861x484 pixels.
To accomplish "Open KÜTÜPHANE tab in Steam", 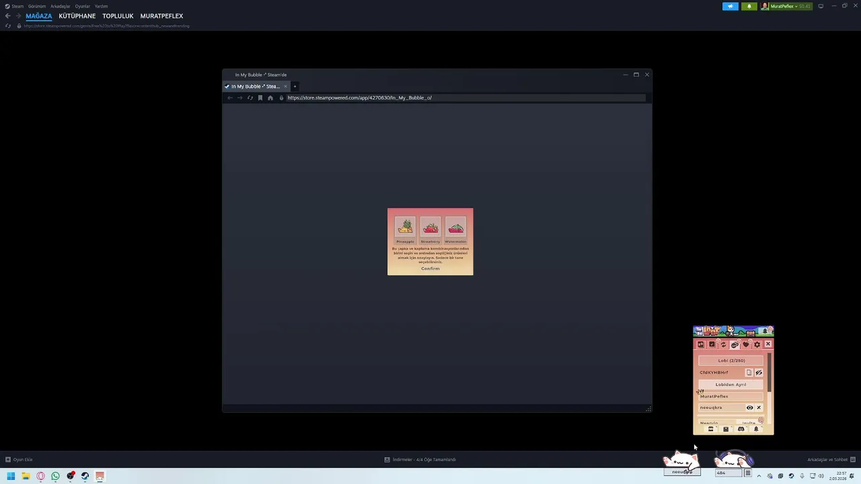I will pos(77,16).
